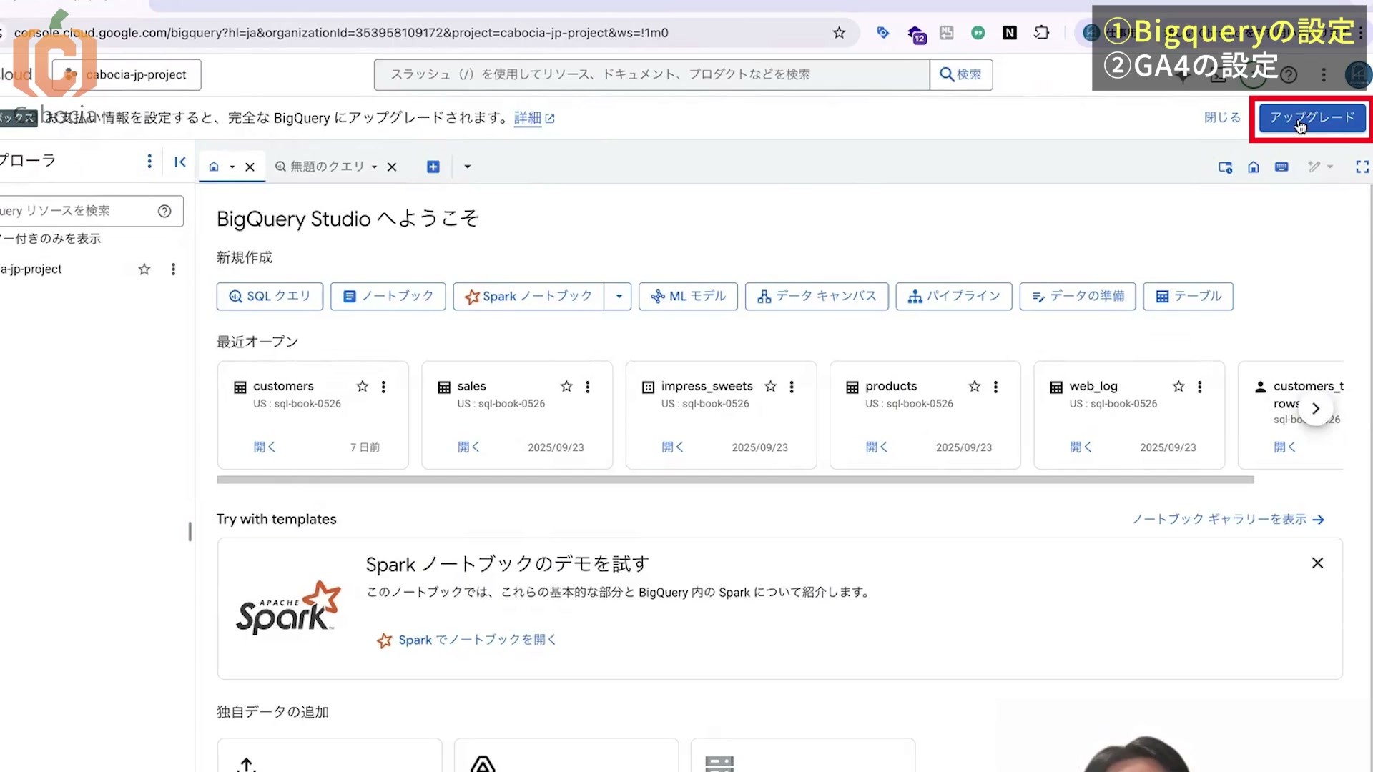Open Spark でノートブックを開く link
This screenshot has height=772, width=1373.
467,640
